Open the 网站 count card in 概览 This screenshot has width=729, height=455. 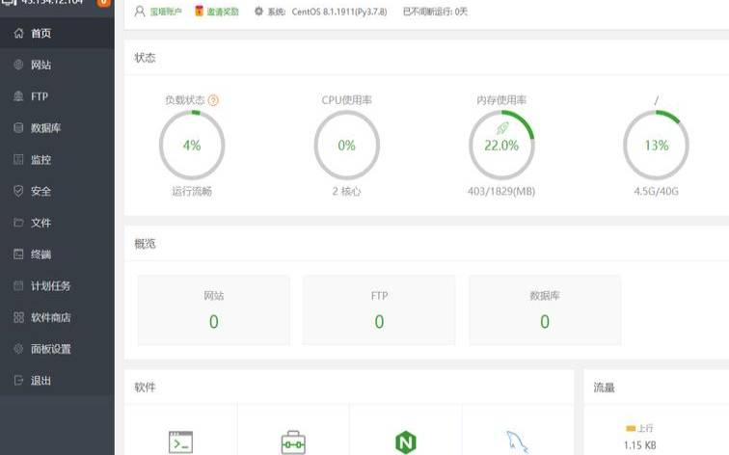[213, 310]
